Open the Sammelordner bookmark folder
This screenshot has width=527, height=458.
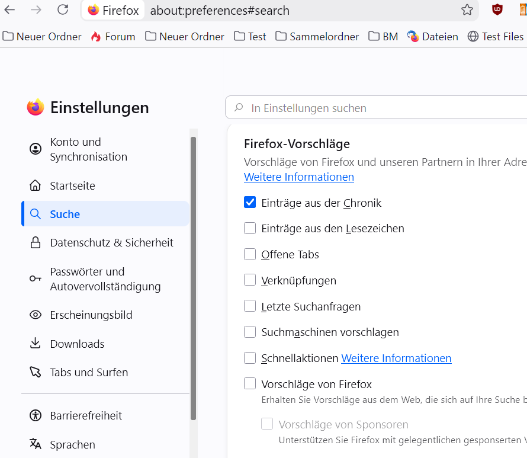[317, 36]
